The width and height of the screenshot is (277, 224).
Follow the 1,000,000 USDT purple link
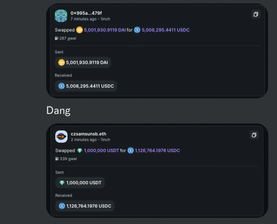pyautogui.click(x=101, y=150)
